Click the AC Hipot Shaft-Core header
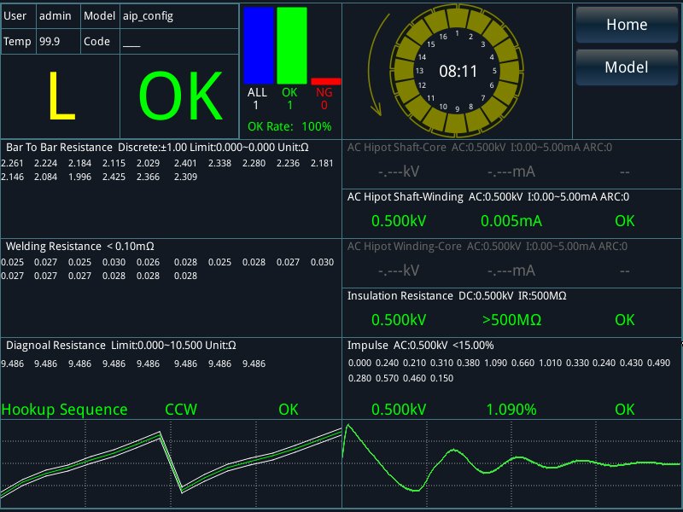This screenshot has height=512, width=683. click(x=480, y=148)
